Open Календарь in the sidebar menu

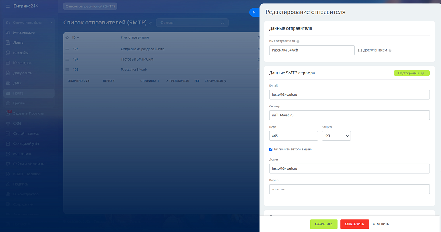[x=22, y=63]
